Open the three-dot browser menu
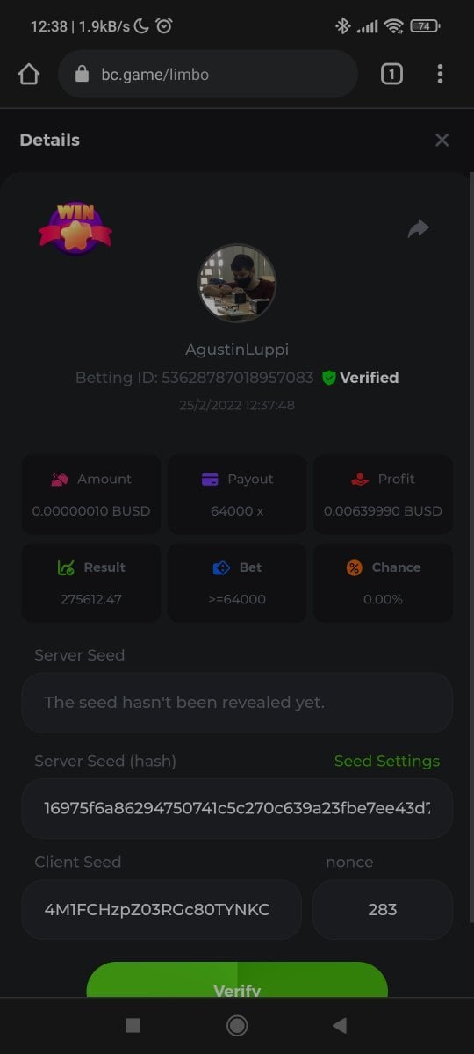 pyautogui.click(x=440, y=75)
